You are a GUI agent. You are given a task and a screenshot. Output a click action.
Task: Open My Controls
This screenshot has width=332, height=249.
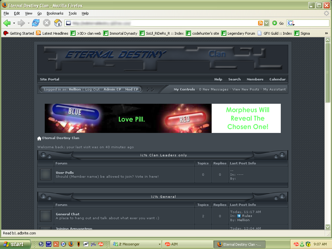(x=184, y=89)
